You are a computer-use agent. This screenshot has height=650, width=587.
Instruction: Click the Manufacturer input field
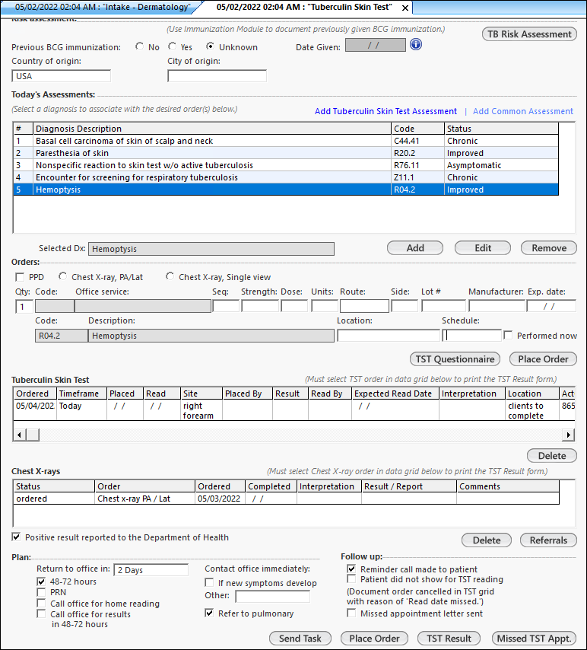click(x=497, y=306)
